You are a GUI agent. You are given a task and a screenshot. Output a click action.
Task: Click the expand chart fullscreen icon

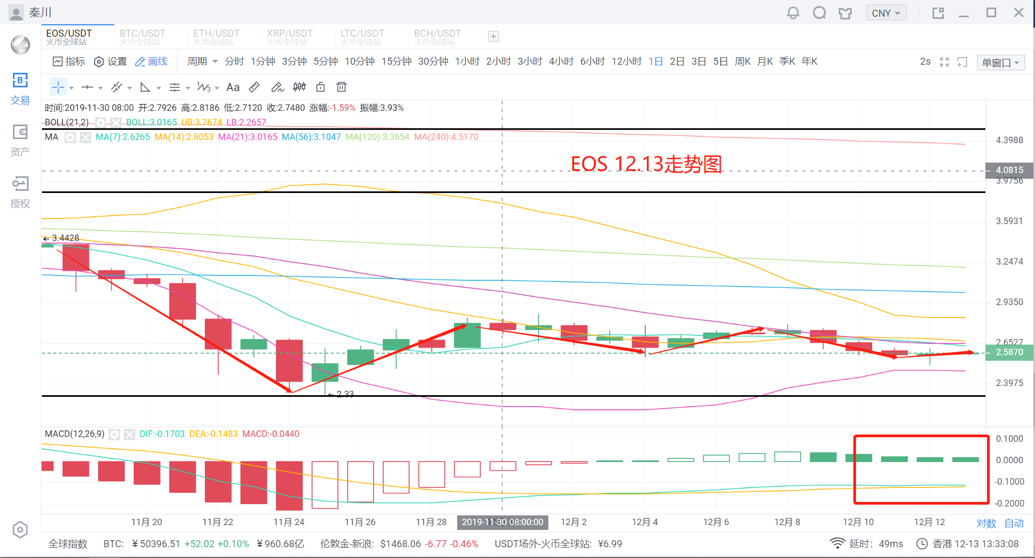(962, 62)
